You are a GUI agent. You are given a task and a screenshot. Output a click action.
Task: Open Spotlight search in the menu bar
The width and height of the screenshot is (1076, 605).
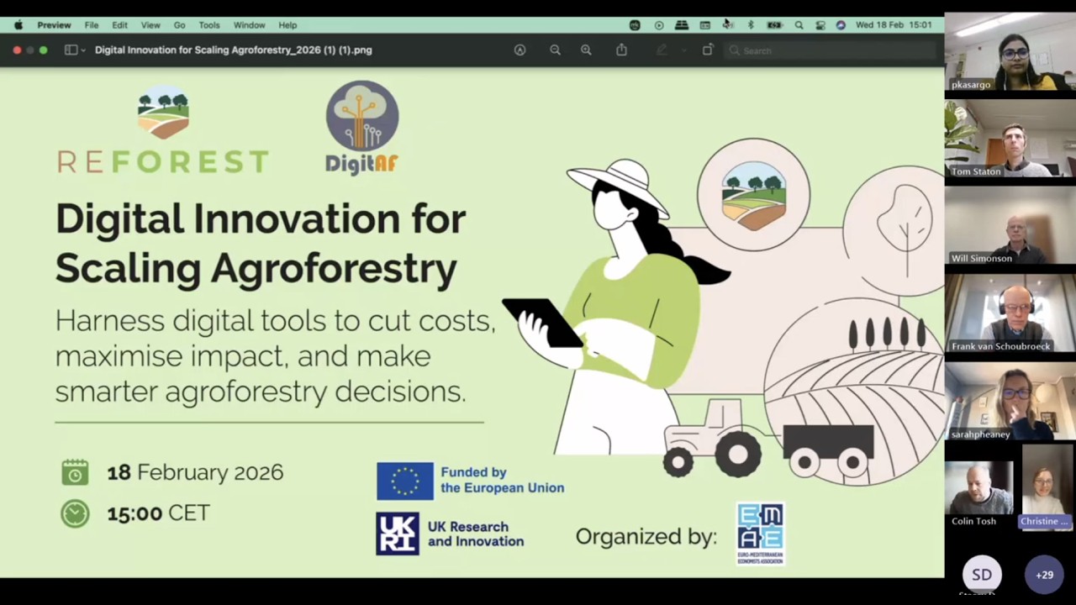pos(799,25)
